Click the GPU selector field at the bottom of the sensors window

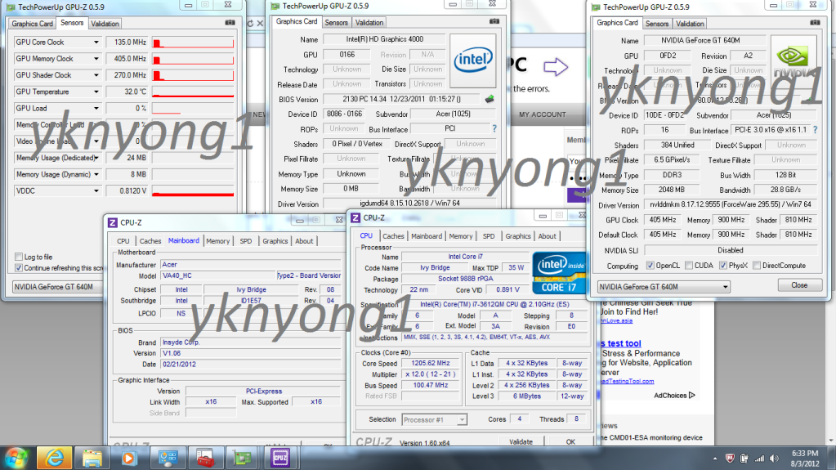[x=57, y=286]
